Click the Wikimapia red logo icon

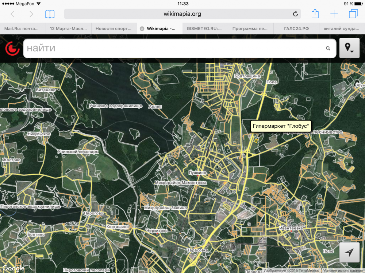[x=12, y=48]
